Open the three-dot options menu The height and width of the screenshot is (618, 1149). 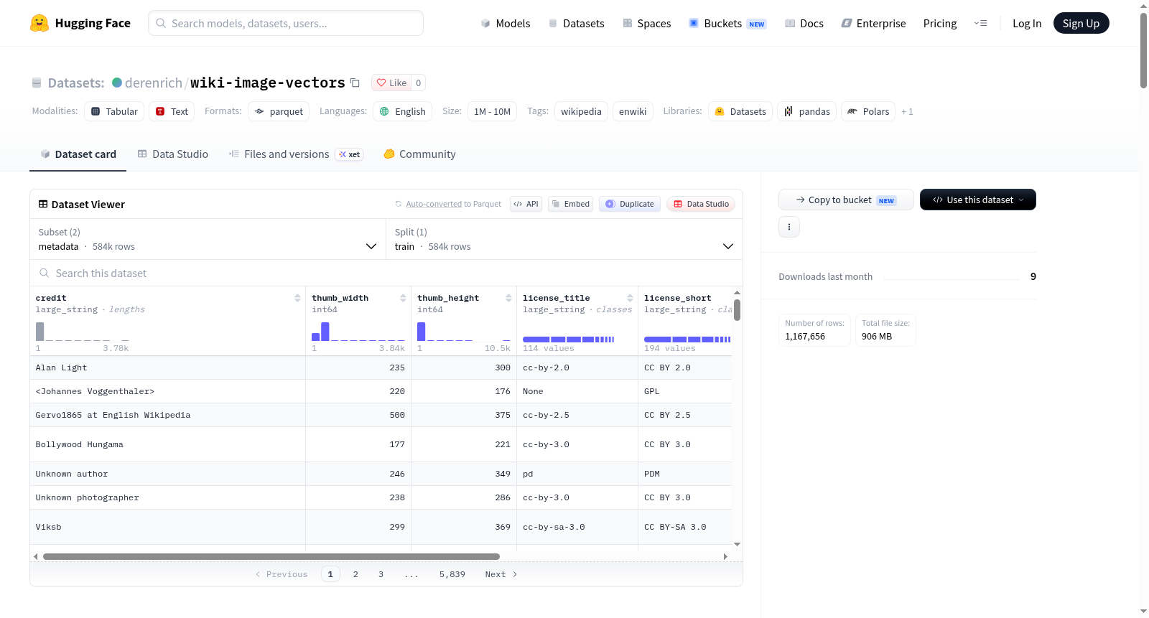[x=789, y=227]
